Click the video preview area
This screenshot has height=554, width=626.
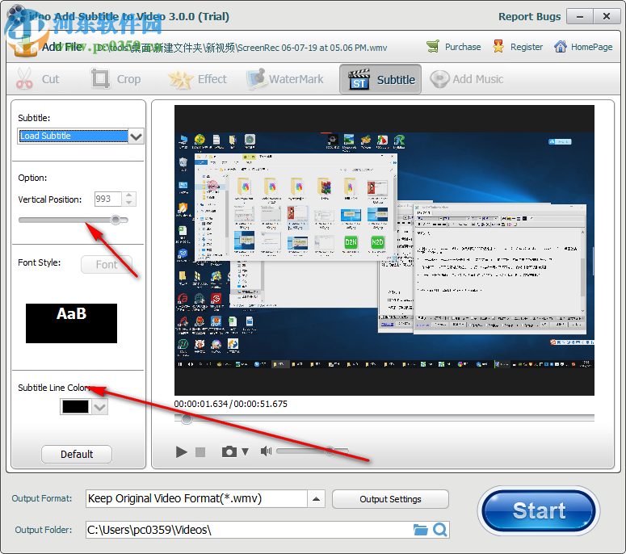tap(384, 250)
